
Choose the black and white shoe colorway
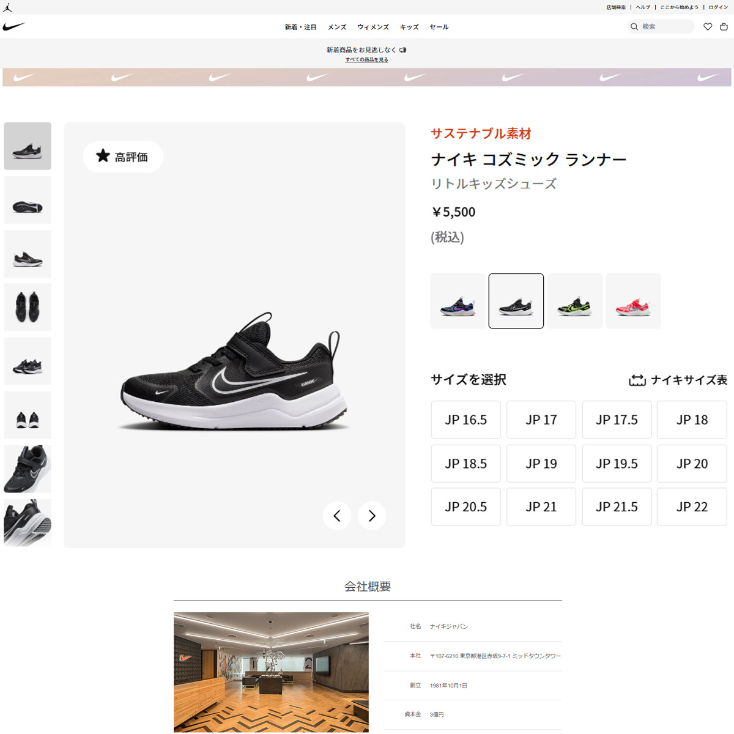[x=516, y=301]
